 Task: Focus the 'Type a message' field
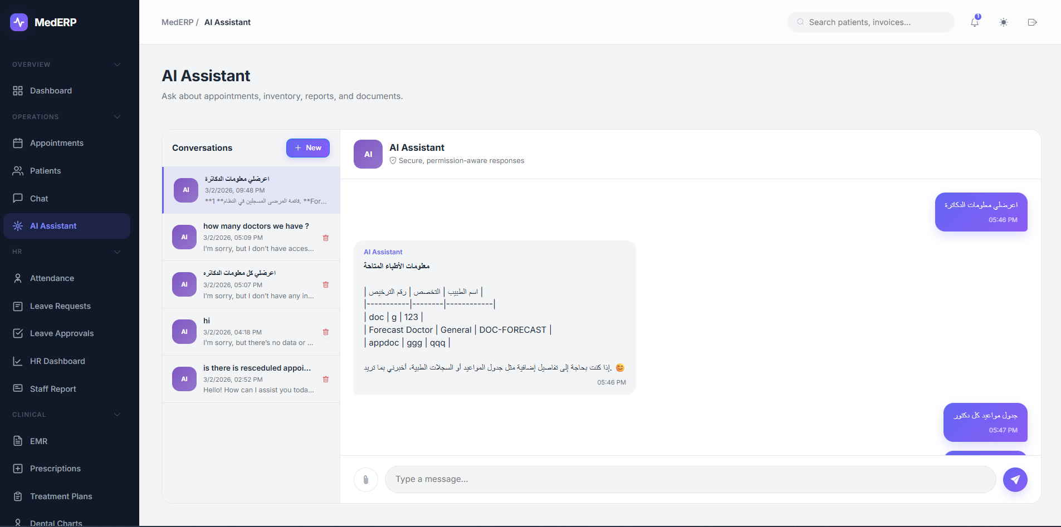pos(690,480)
